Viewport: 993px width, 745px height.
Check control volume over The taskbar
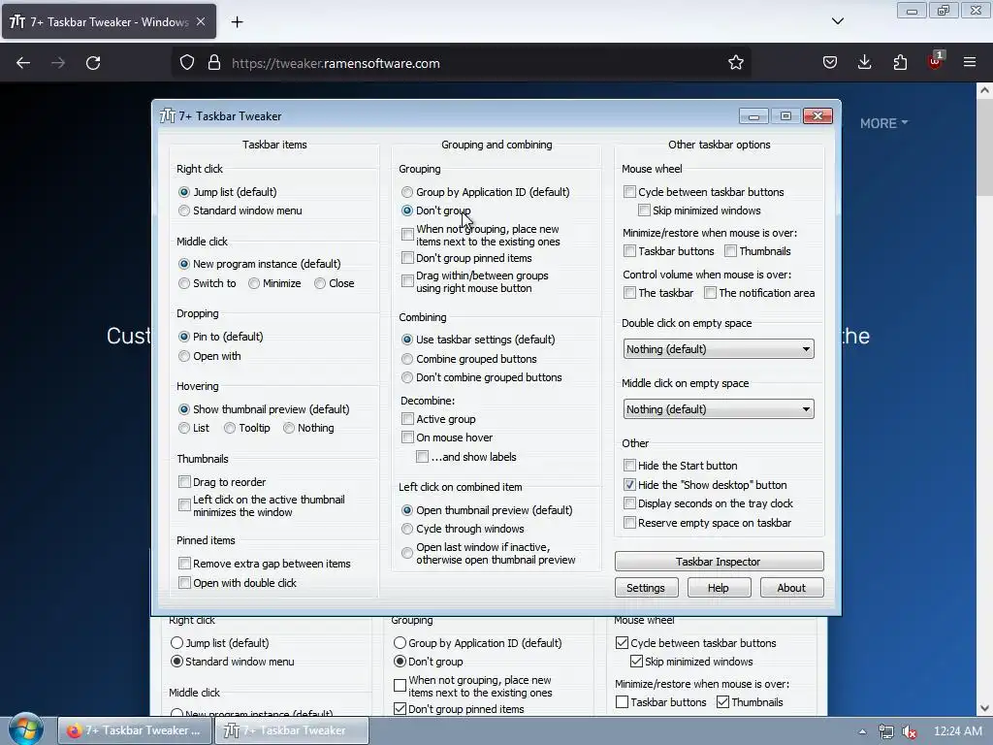[658, 293]
